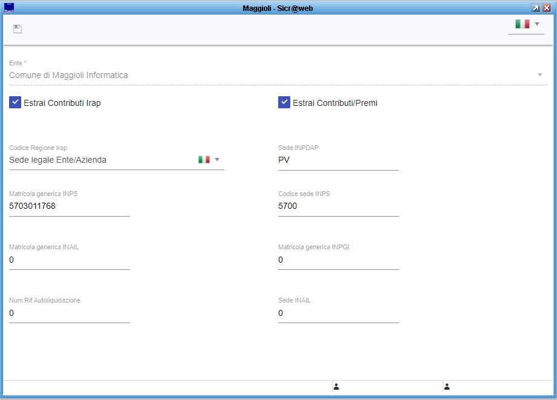Viewport: 557px width, 400px height.
Task: Click the Codice Regione Irap label
Action: click(x=38, y=148)
